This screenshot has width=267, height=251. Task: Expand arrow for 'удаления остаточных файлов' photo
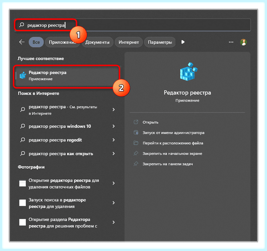pyautogui.click(x=113, y=183)
